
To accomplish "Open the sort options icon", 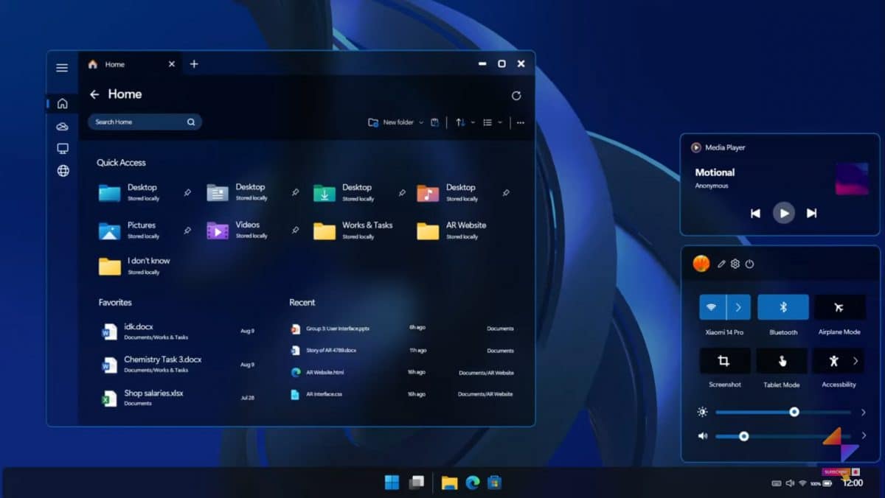I will pos(461,122).
